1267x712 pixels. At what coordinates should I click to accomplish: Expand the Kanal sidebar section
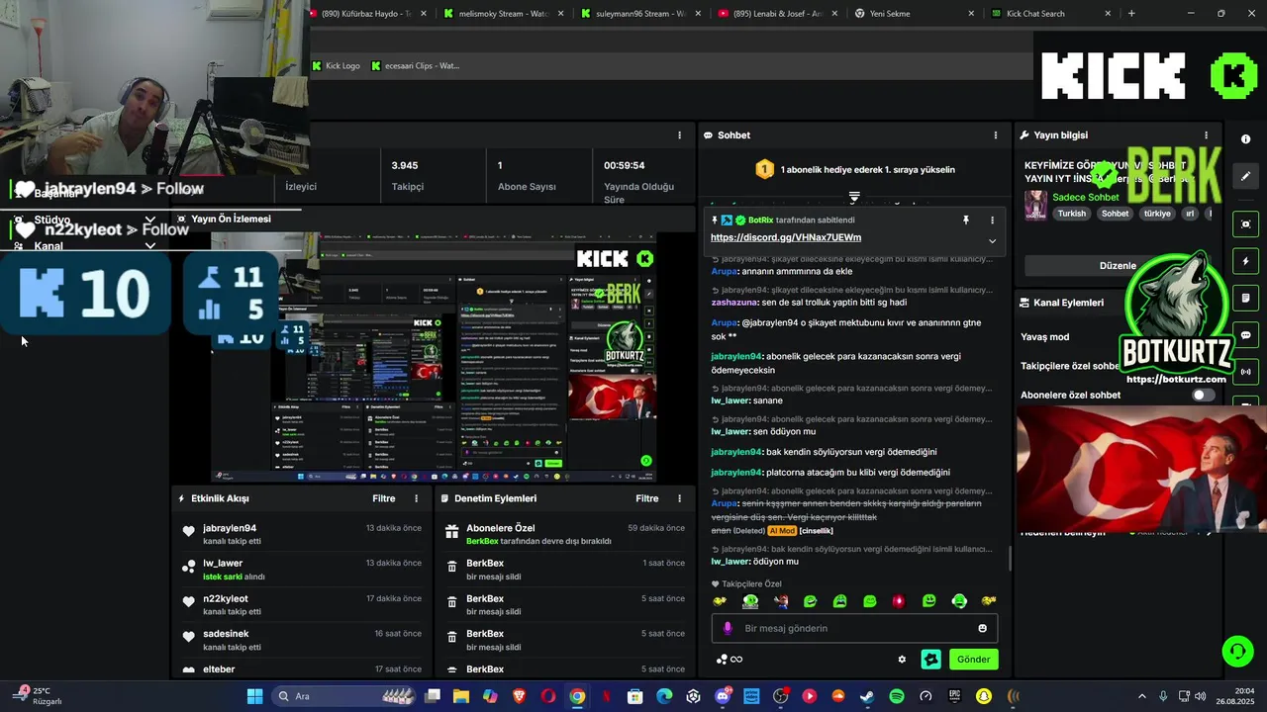click(150, 246)
